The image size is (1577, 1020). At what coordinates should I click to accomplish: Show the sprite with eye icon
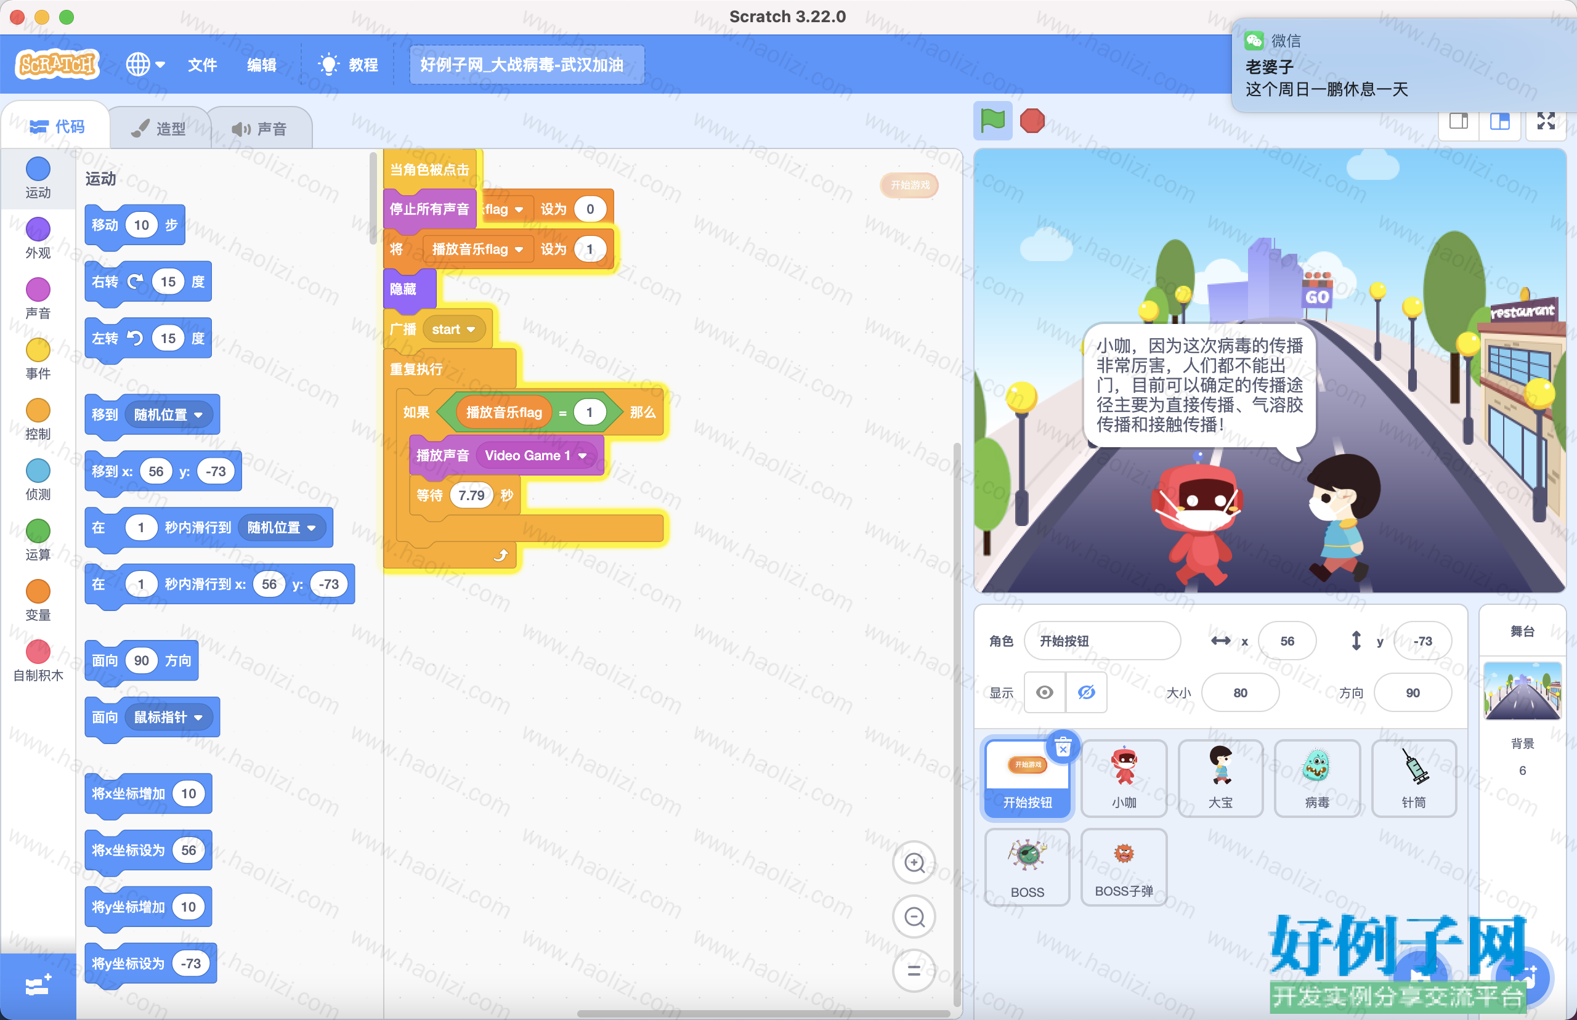[1045, 693]
